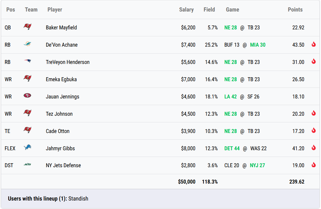
Task: Click the Buccaneers logo next to Baker Mayfield
Action: click(28, 27)
